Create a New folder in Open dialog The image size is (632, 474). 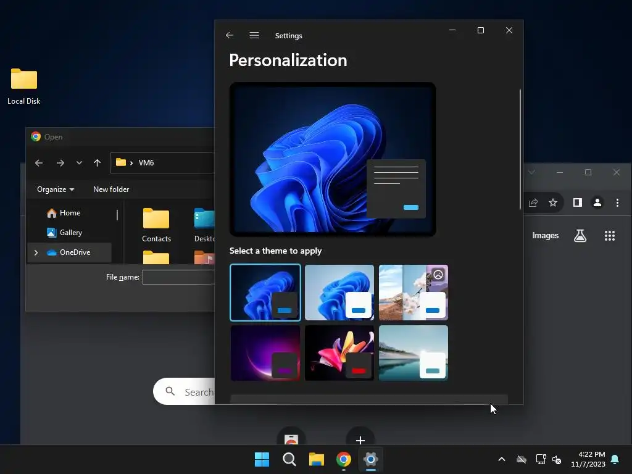tap(111, 189)
